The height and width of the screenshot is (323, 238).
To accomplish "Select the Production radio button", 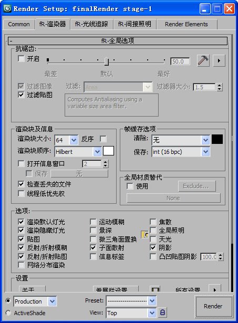I will pyautogui.click(x=8, y=301).
